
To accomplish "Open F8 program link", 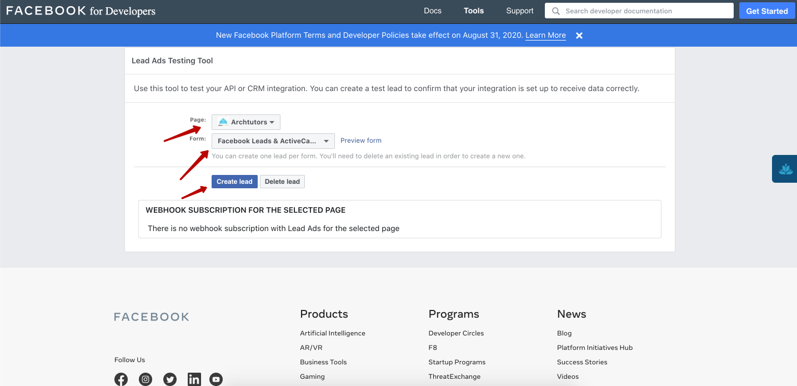I will [433, 348].
